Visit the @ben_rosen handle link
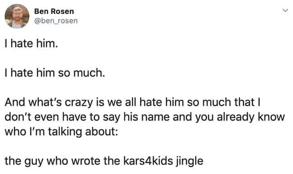 pos(56,21)
